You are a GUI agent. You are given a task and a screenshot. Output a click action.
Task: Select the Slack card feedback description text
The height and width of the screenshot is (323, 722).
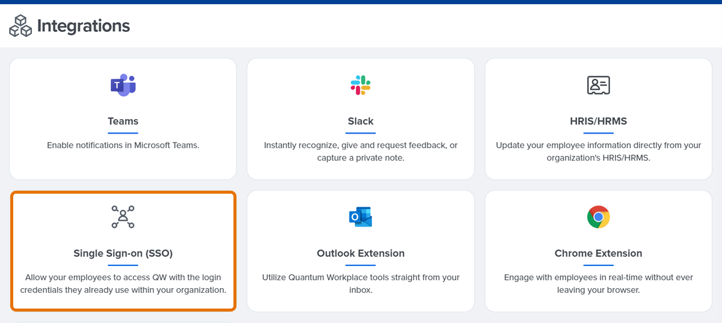click(x=360, y=152)
